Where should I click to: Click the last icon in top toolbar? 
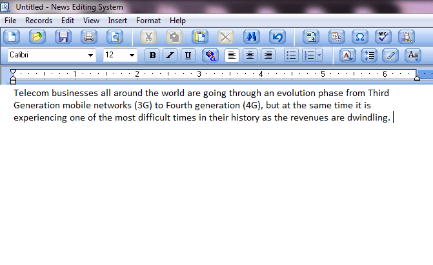tap(407, 37)
